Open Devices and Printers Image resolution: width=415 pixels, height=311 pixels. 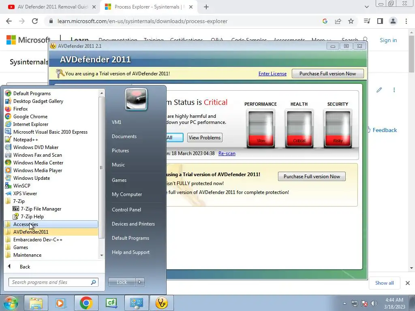pyautogui.click(x=133, y=224)
